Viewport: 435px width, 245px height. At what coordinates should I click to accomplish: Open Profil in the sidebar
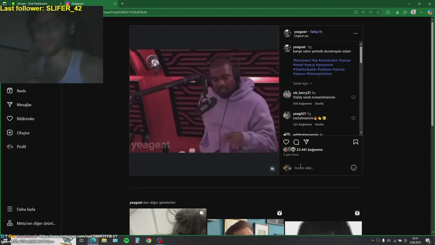pyautogui.click(x=16, y=147)
